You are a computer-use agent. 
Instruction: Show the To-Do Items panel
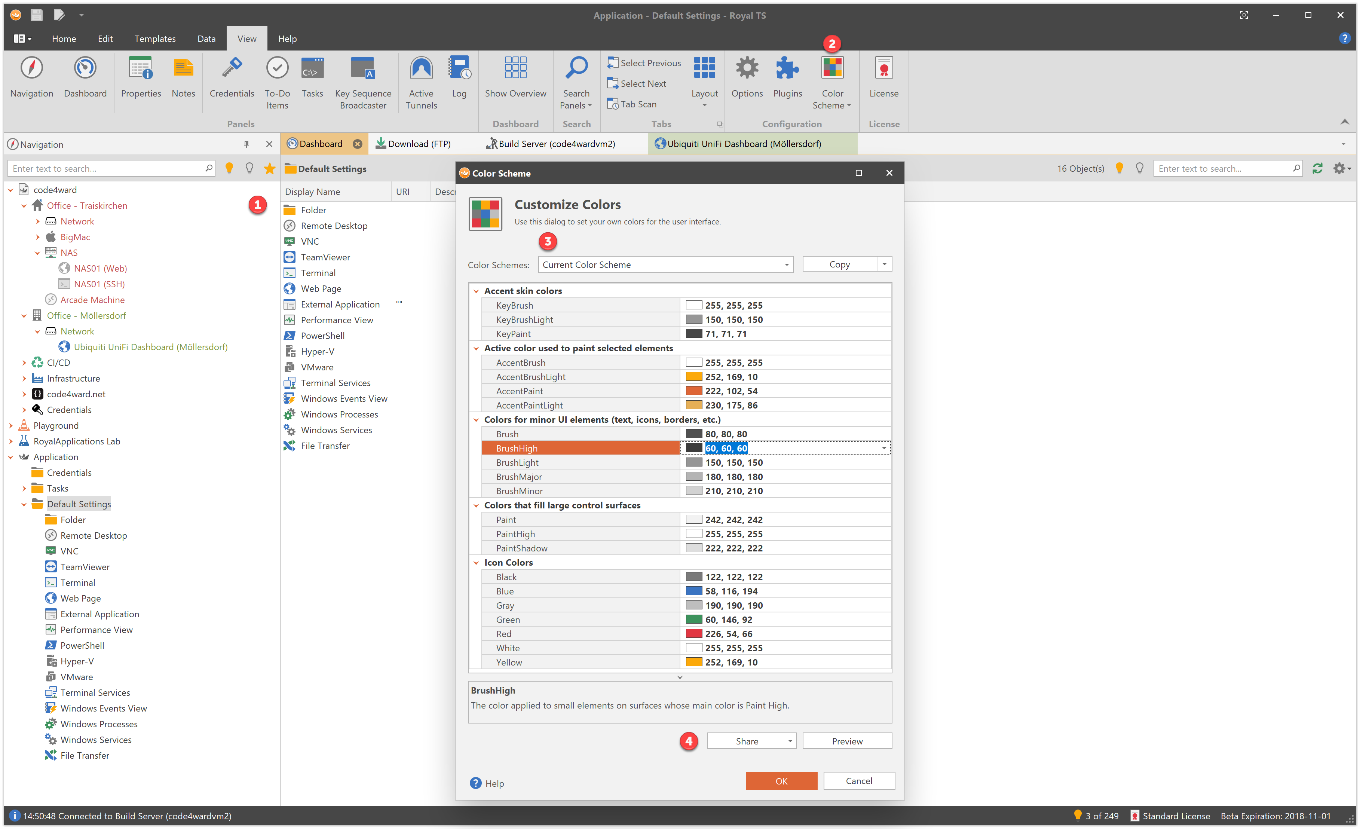point(277,83)
